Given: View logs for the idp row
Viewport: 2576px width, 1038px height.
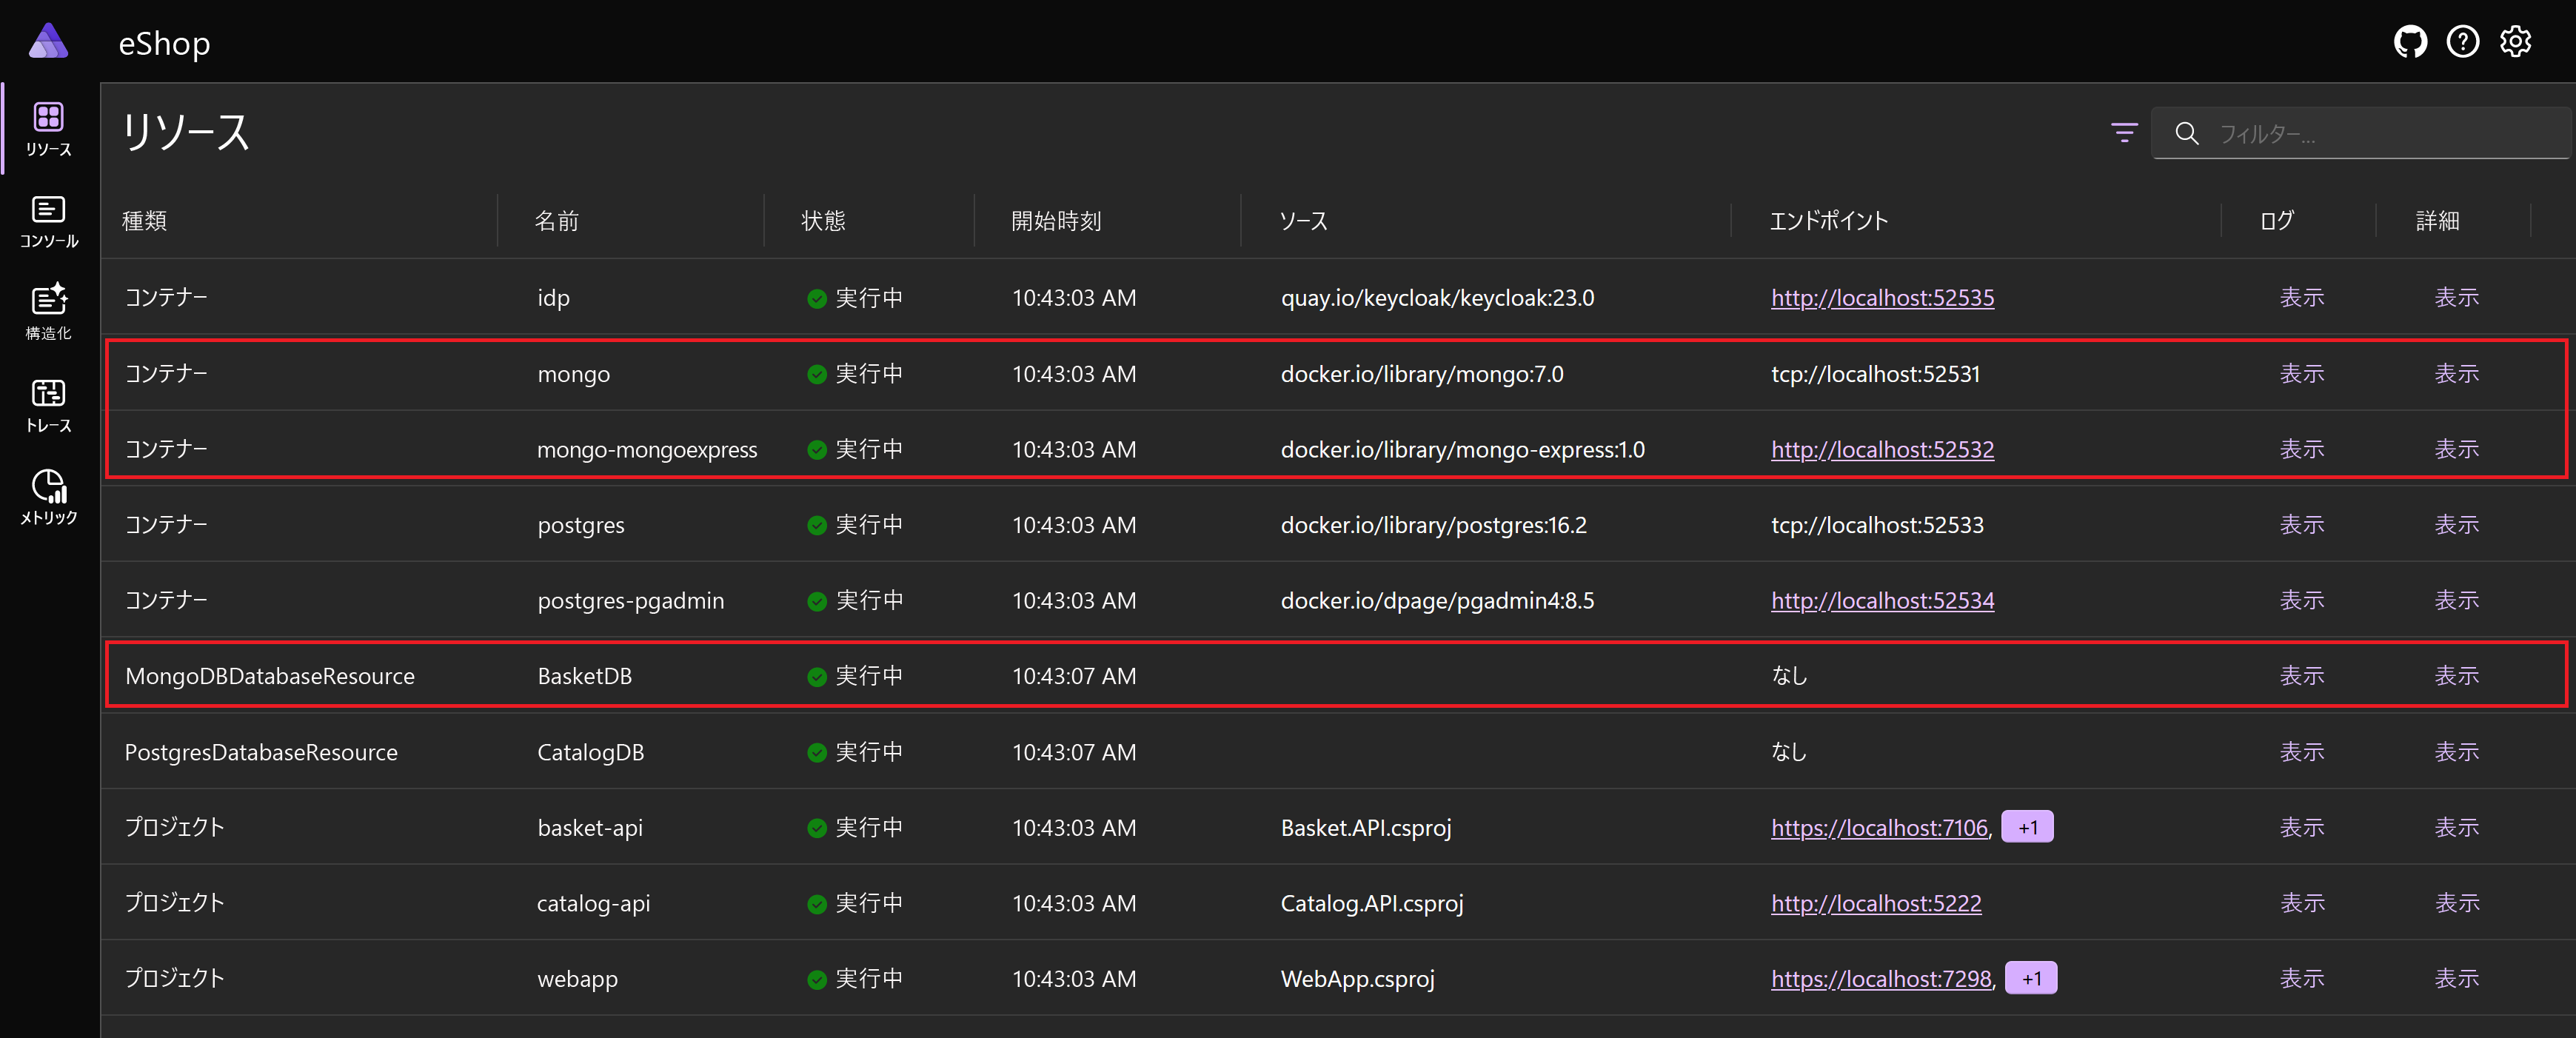Looking at the screenshot, I should (x=2301, y=298).
